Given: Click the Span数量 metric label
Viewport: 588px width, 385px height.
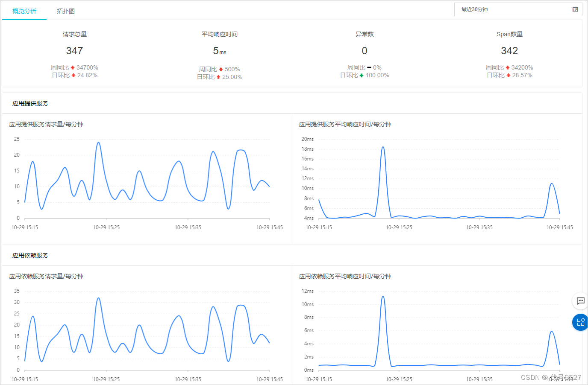Looking at the screenshot, I should pyautogui.click(x=509, y=34).
